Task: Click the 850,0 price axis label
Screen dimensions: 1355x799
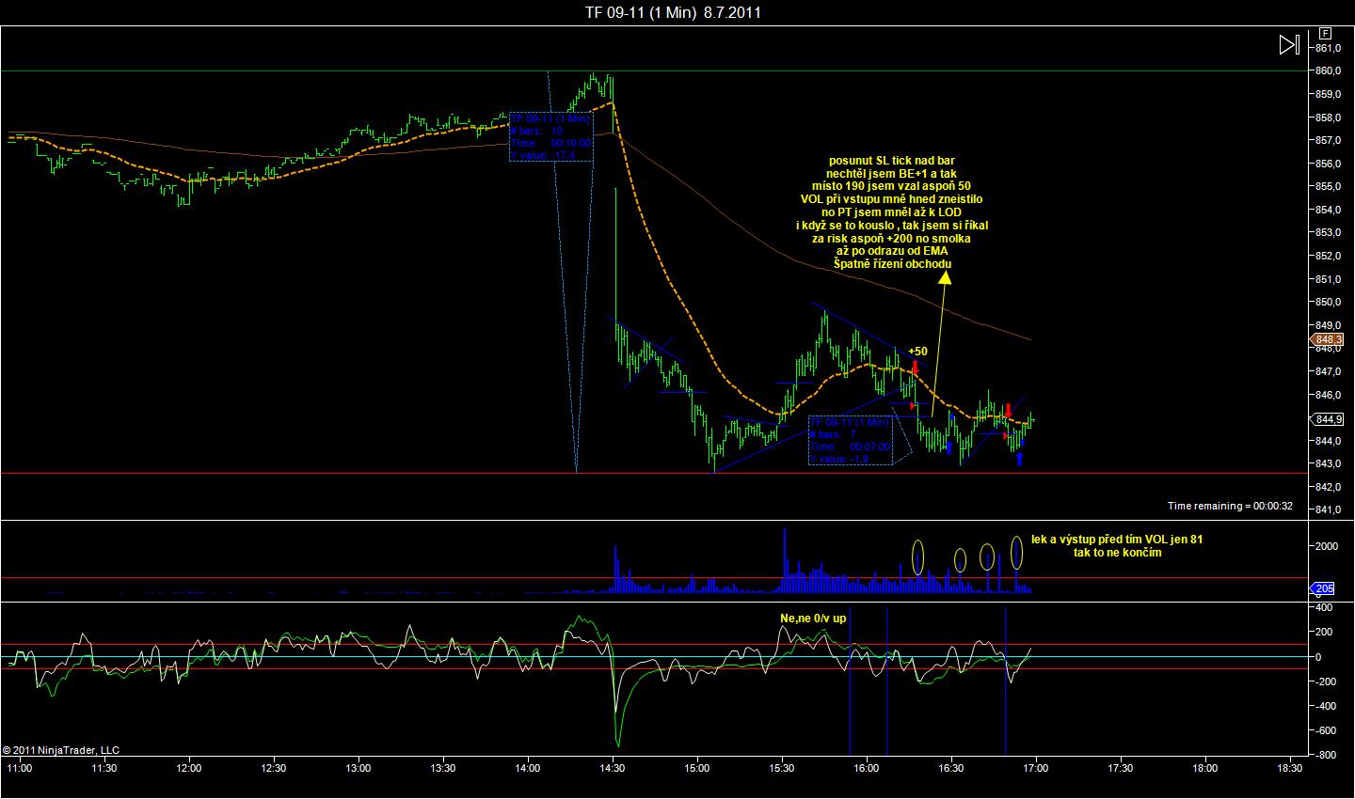Action: (1328, 302)
